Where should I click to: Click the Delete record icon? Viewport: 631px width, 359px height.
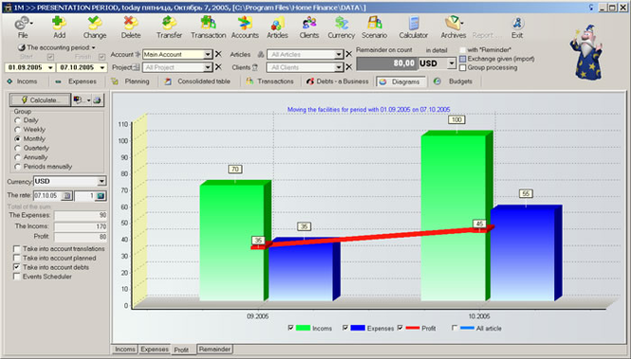click(131, 23)
